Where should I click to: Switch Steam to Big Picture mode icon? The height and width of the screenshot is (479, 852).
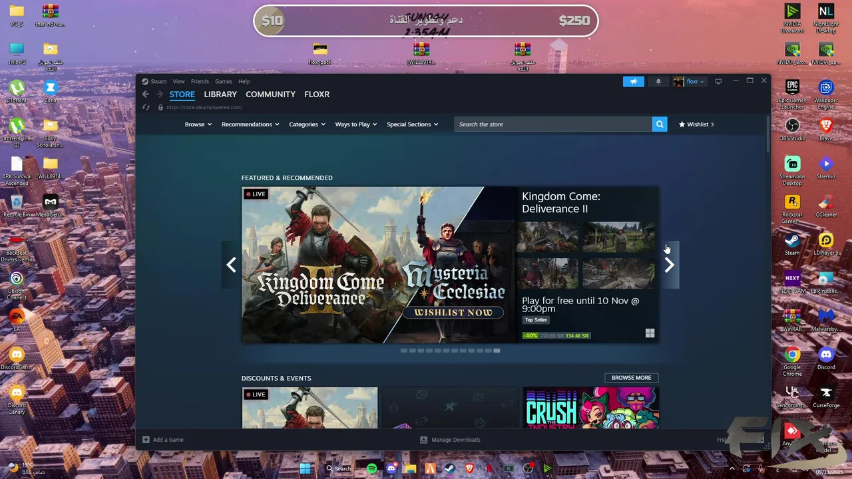[718, 81]
